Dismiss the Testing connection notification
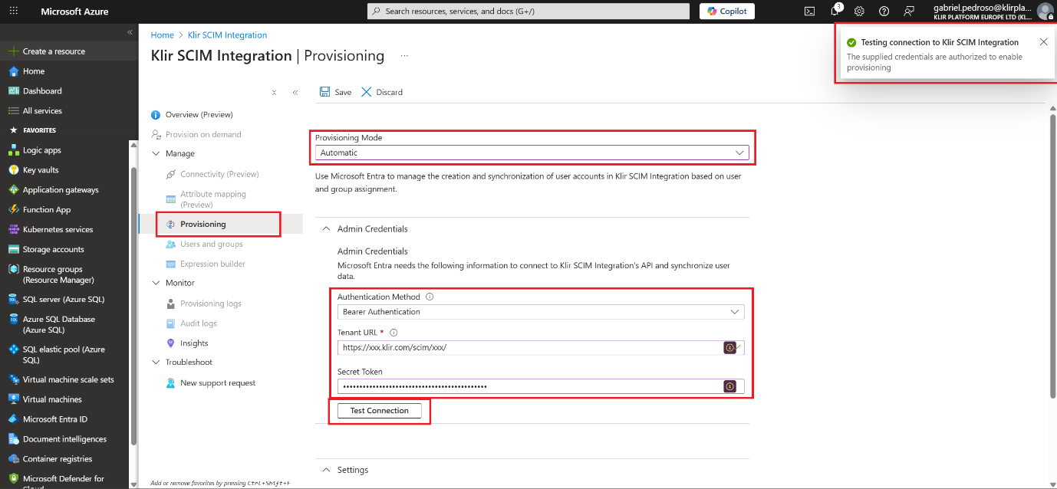This screenshot has width=1057, height=489. [1043, 42]
